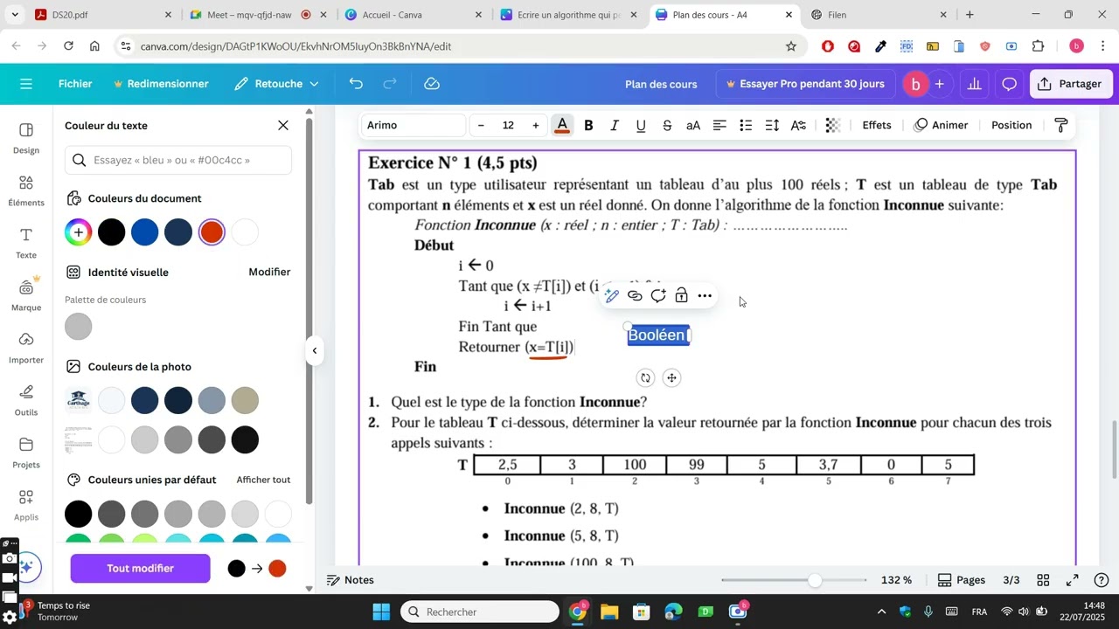Open the analytics chart icon
This screenshot has width=1119, height=629.
(975, 84)
